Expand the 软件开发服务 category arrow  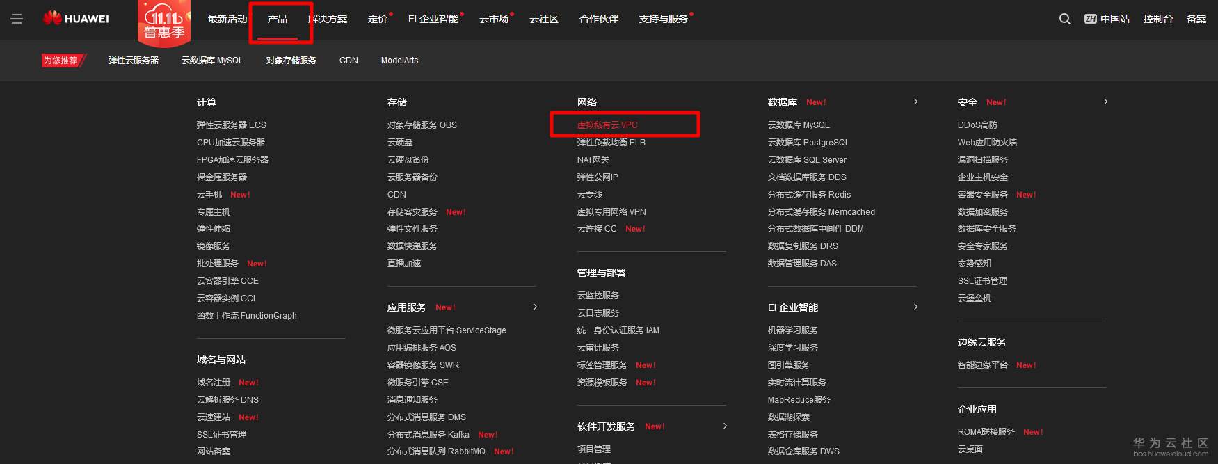725,426
